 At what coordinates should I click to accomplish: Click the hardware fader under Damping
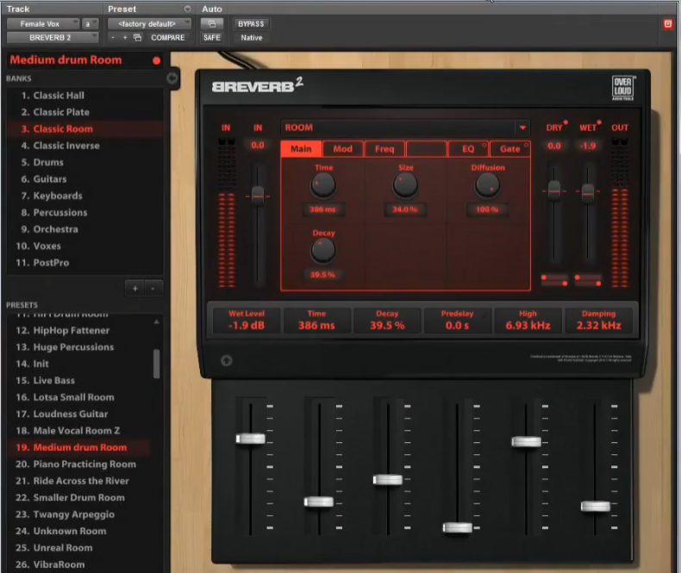(x=596, y=506)
